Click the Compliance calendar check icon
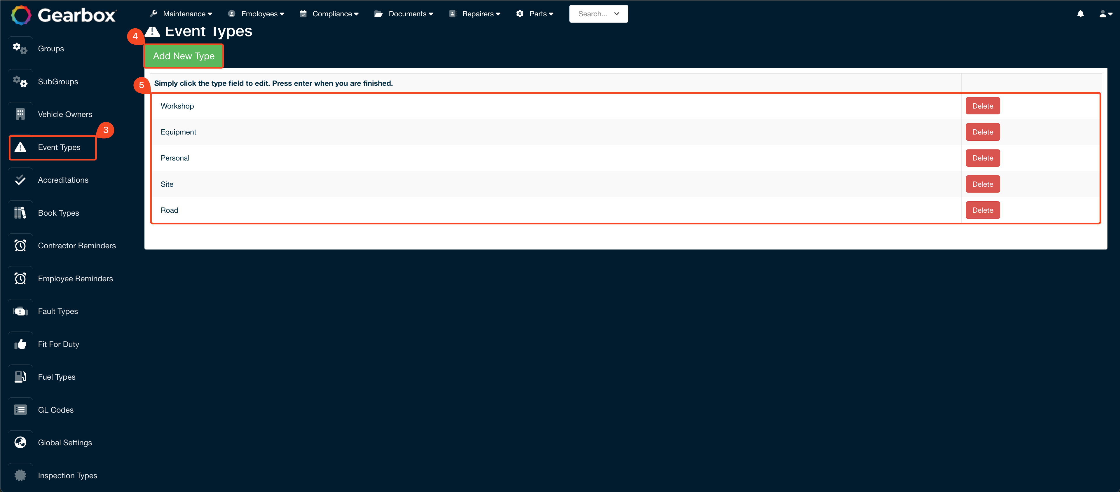1120x492 pixels. (303, 13)
